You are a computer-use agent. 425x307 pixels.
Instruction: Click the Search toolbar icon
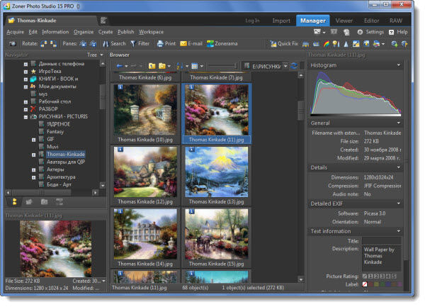[x=113, y=43]
